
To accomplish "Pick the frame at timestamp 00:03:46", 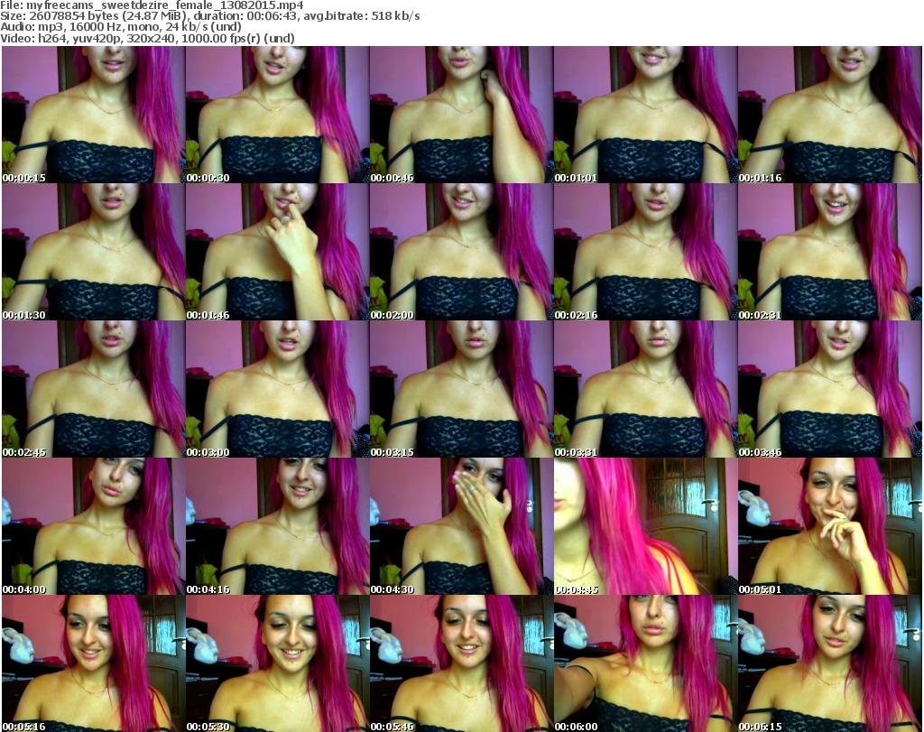I will click(x=830, y=390).
